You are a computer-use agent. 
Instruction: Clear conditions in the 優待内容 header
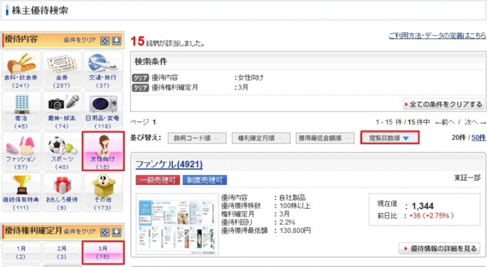click(80, 41)
